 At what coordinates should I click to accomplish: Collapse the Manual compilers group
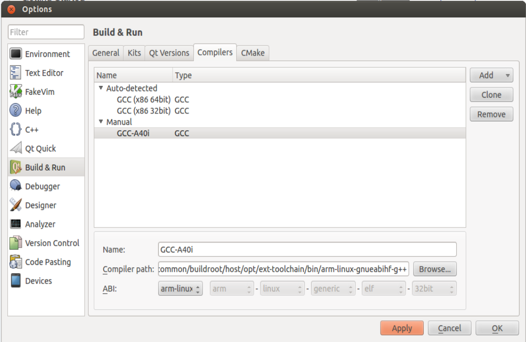101,122
